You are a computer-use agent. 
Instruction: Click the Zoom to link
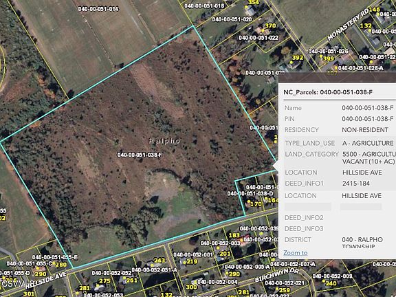pos(295,252)
